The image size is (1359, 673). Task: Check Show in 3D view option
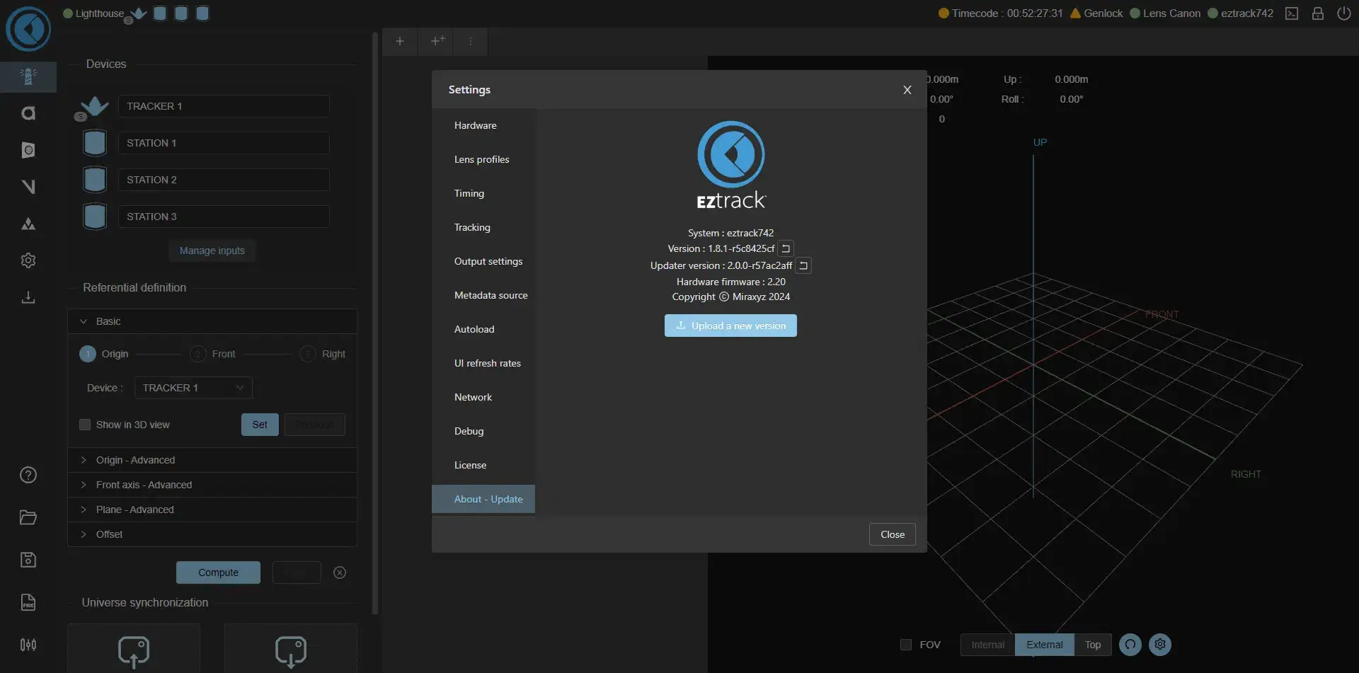(85, 425)
